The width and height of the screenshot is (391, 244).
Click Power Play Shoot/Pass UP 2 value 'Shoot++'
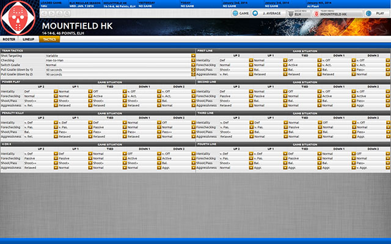[30, 101]
